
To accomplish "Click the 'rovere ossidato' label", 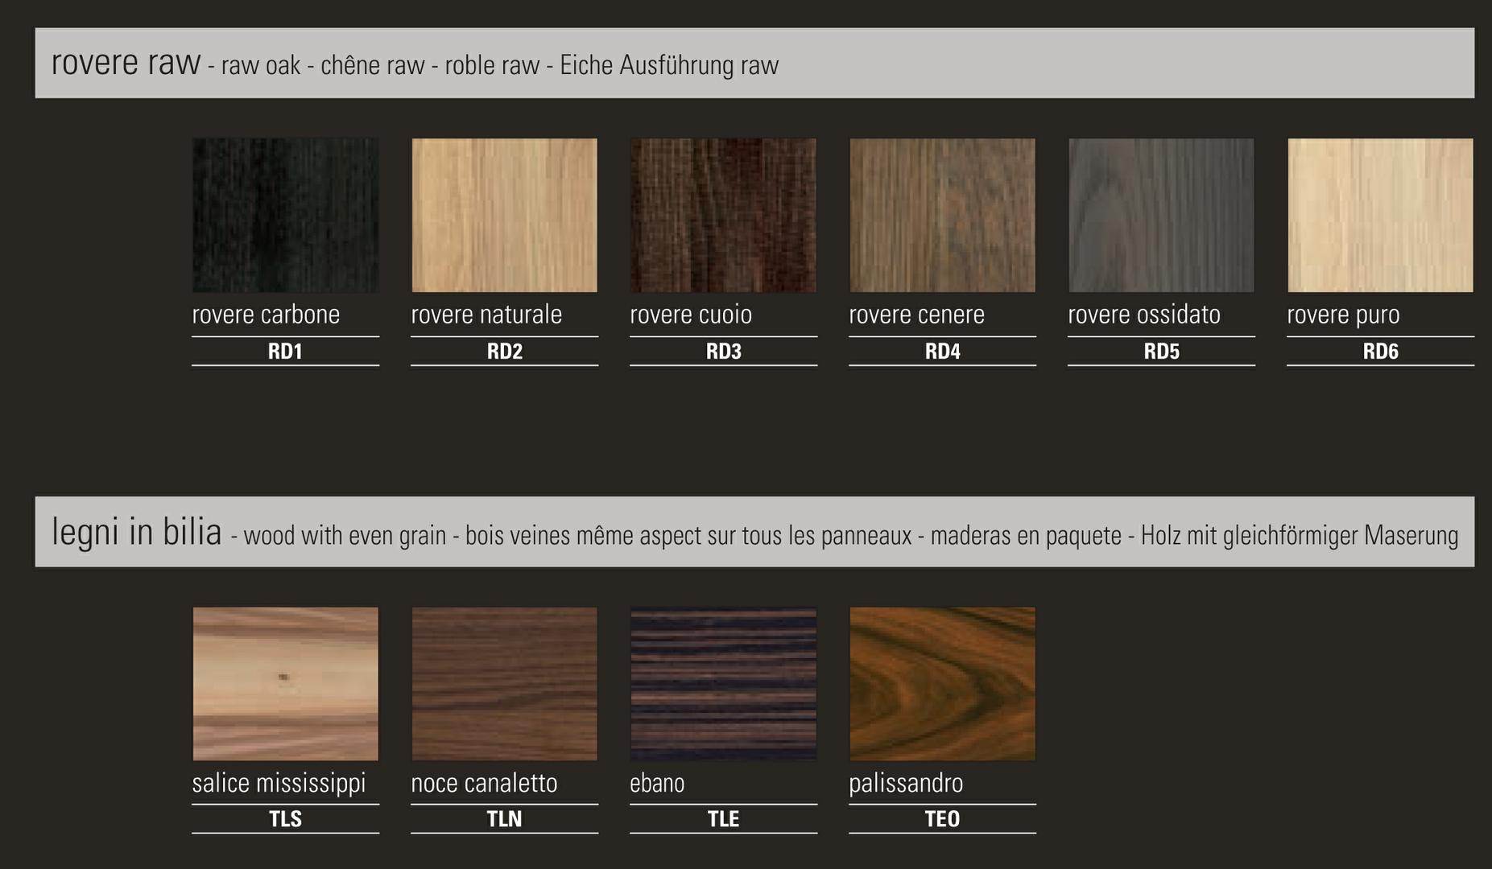I will tap(1144, 314).
